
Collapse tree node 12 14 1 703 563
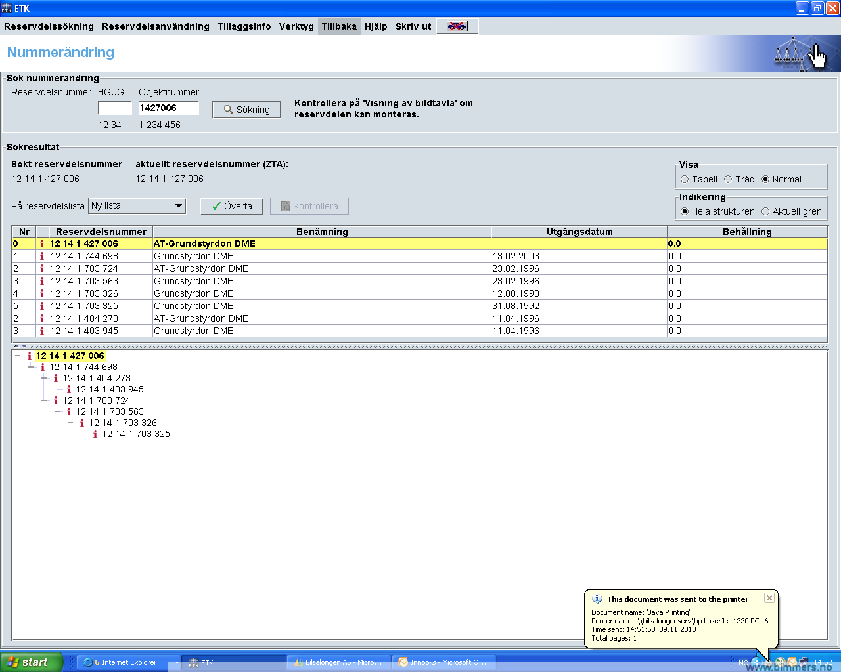(x=58, y=411)
